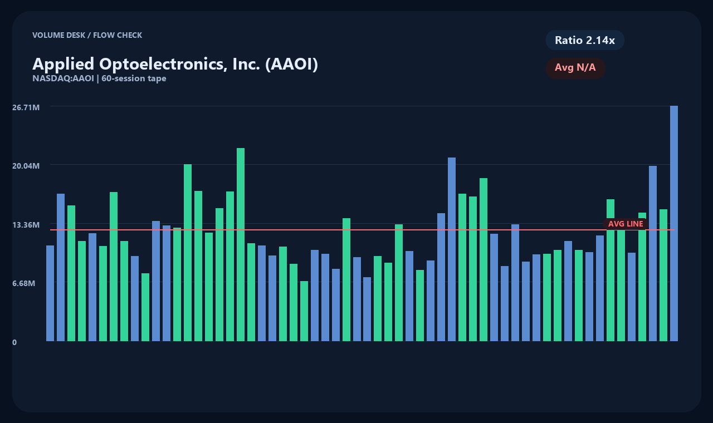Click the VOLUME DESK / FLOW CHECK header

click(x=87, y=35)
